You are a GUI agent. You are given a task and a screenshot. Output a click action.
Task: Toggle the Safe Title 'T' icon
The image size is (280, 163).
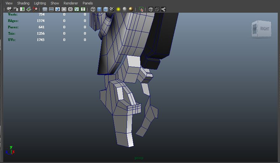tap(83, 9)
